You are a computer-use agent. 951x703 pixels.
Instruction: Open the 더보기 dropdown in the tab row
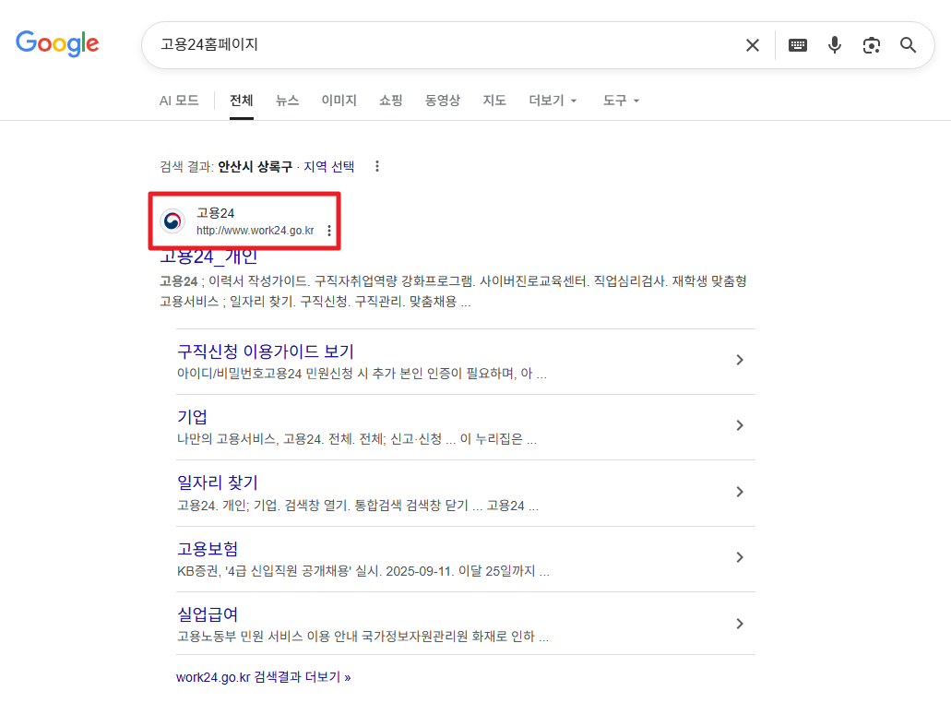(x=553, y=101)
